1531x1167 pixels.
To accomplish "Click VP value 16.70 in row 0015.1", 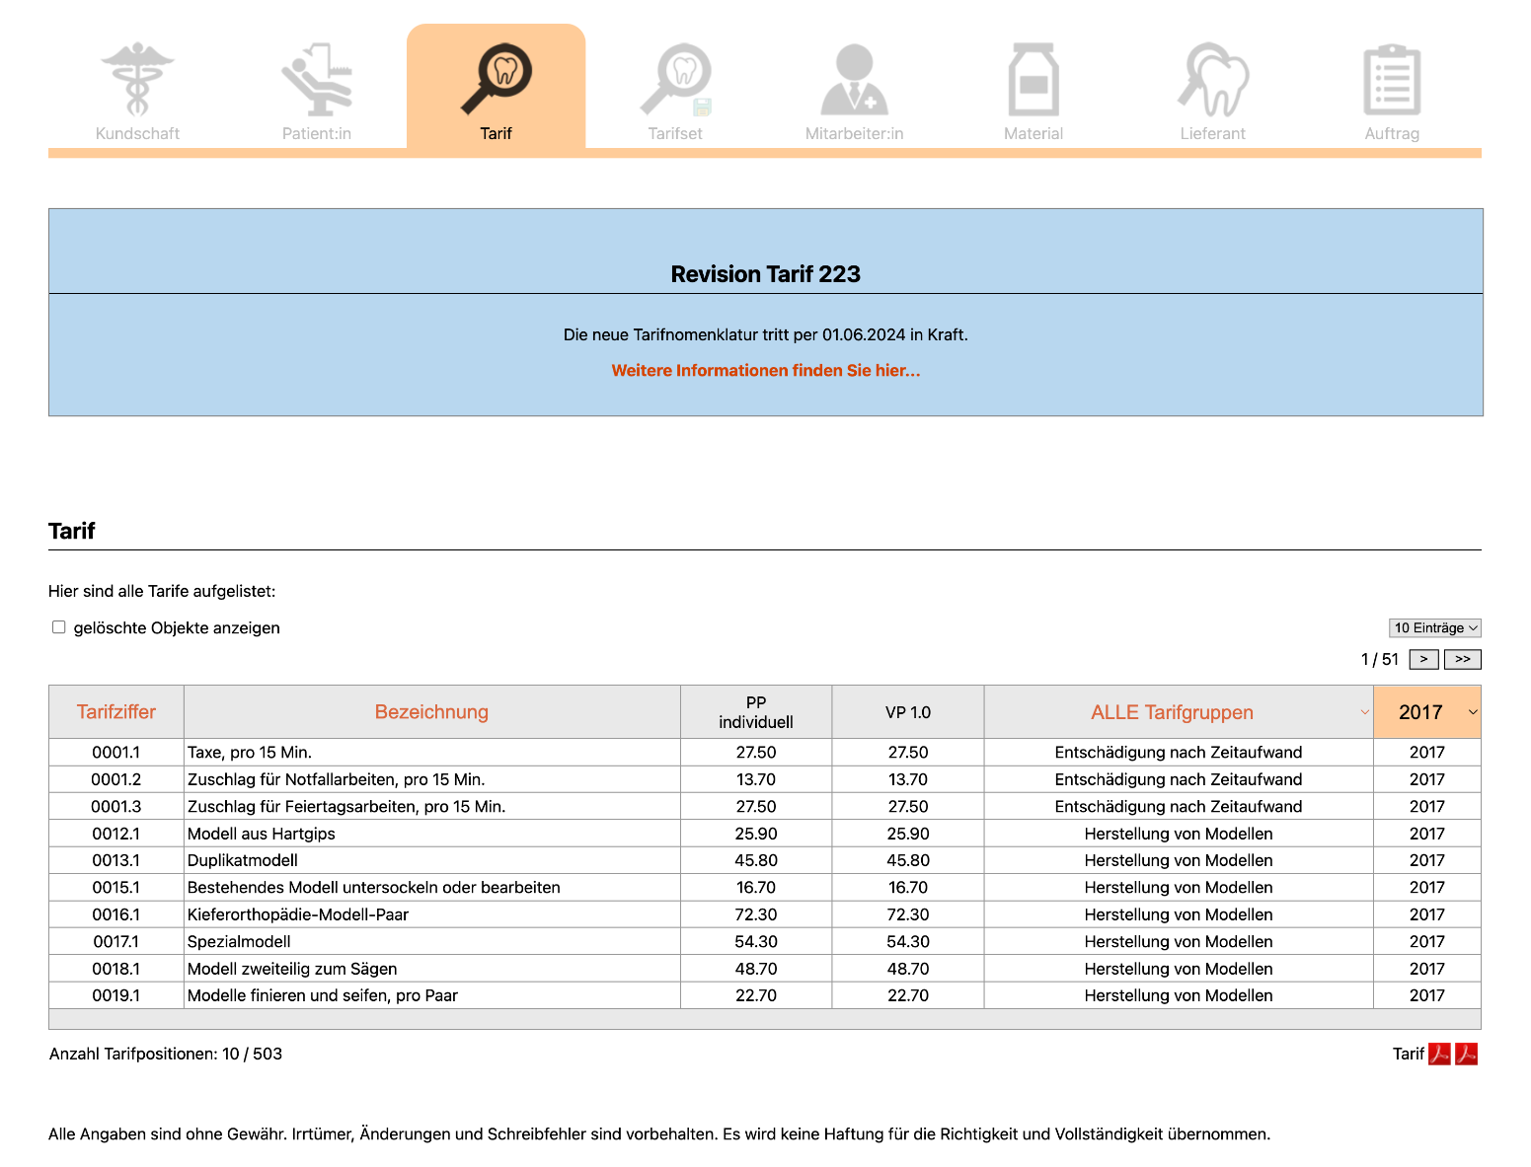I will [x=908, y=888].
